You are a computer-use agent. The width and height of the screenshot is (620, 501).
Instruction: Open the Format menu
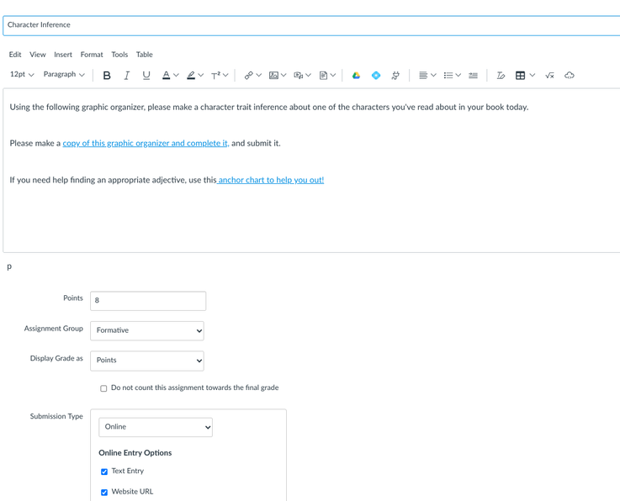[92, 55]
